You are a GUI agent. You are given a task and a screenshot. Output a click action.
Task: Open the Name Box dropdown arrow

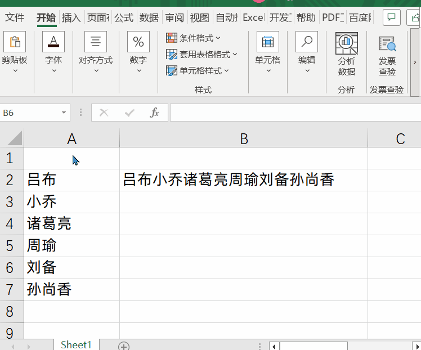[x=64, y=113]
